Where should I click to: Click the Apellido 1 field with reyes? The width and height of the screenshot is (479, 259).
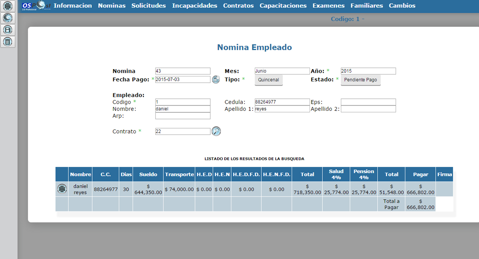pyautogui.click(x=282, y=109)
